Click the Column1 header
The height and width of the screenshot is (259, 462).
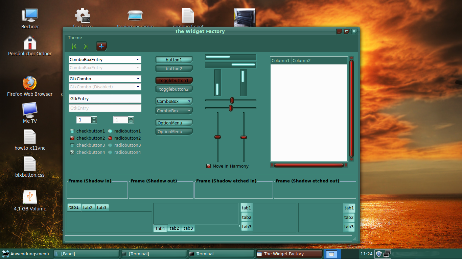tap(281, 60)
